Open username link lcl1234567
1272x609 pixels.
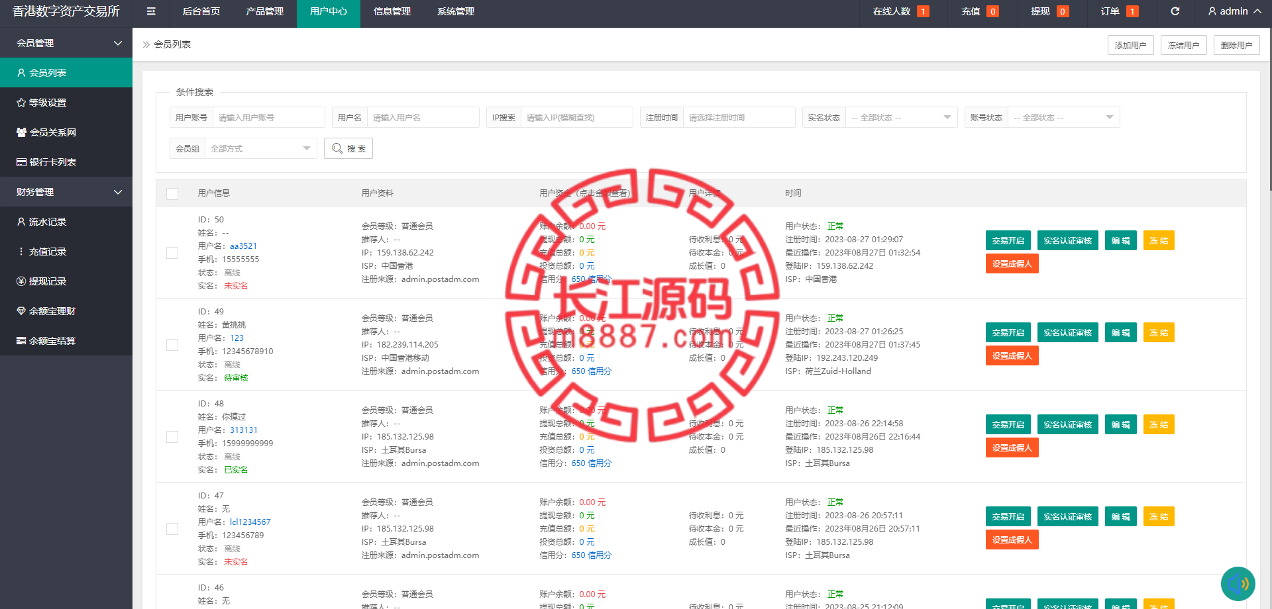pyautogui.click(x=250, y=522)
